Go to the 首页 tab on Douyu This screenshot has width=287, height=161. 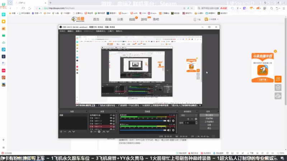(96, 19)
